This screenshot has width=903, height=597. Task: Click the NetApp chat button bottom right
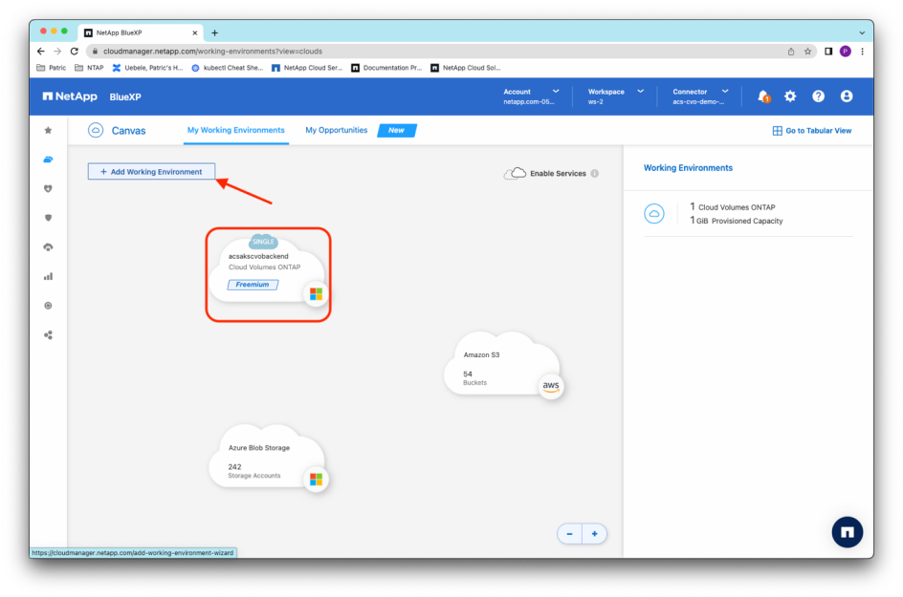tap(847, 532)
